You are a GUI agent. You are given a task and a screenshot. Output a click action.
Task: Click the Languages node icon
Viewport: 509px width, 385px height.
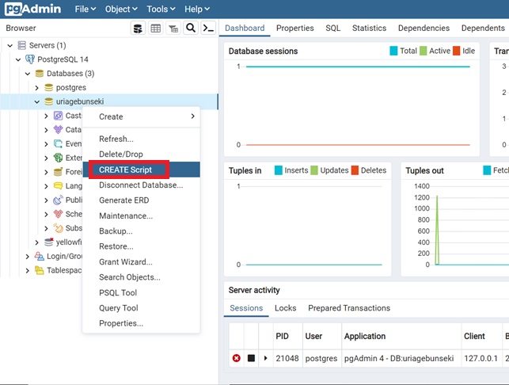coord(58,186)
